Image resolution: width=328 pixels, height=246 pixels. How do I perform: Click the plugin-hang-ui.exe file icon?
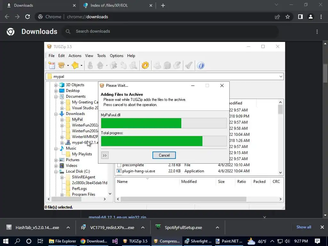coord(119,171)
